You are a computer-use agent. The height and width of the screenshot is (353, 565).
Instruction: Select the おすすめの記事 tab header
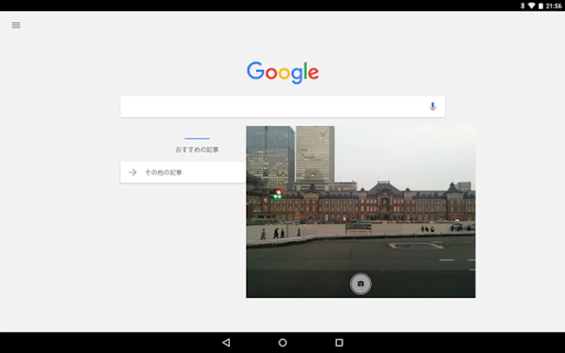click(197, 149)
